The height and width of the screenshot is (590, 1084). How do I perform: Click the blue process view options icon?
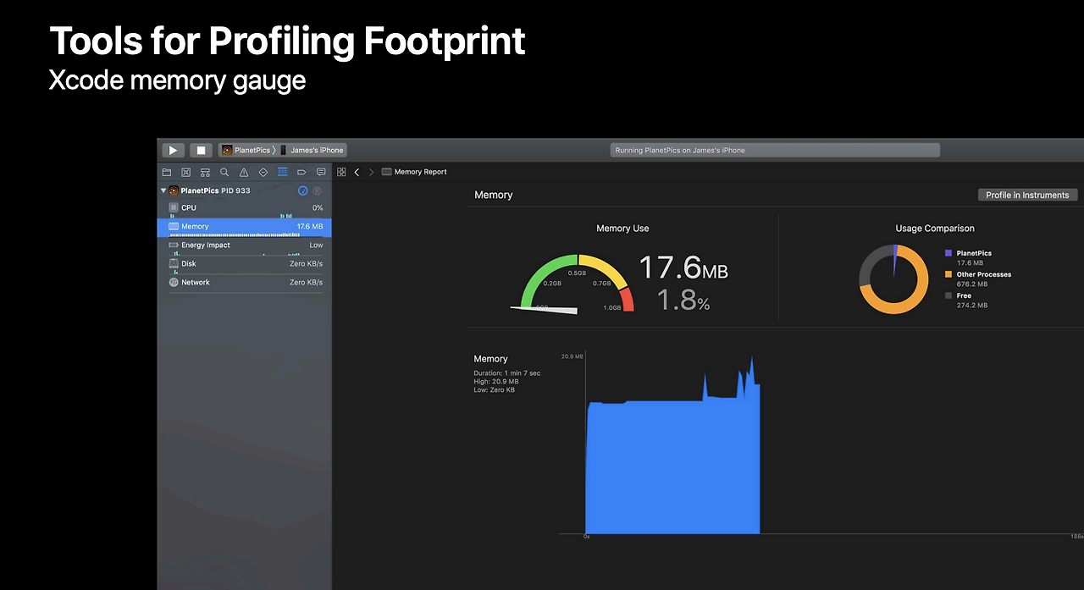coord(303,190)
